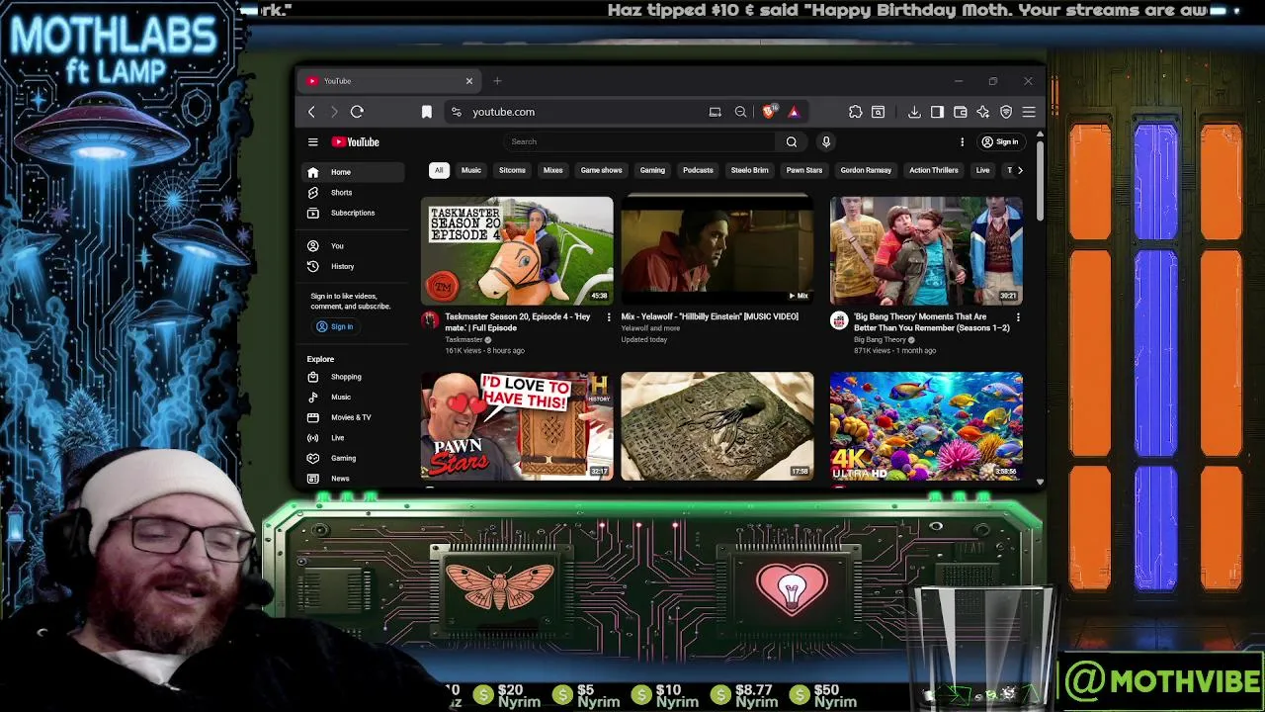This screenshot has height=712, width=1265.
Task: Click the youtube.com address bar
Action: click(583, 112)
